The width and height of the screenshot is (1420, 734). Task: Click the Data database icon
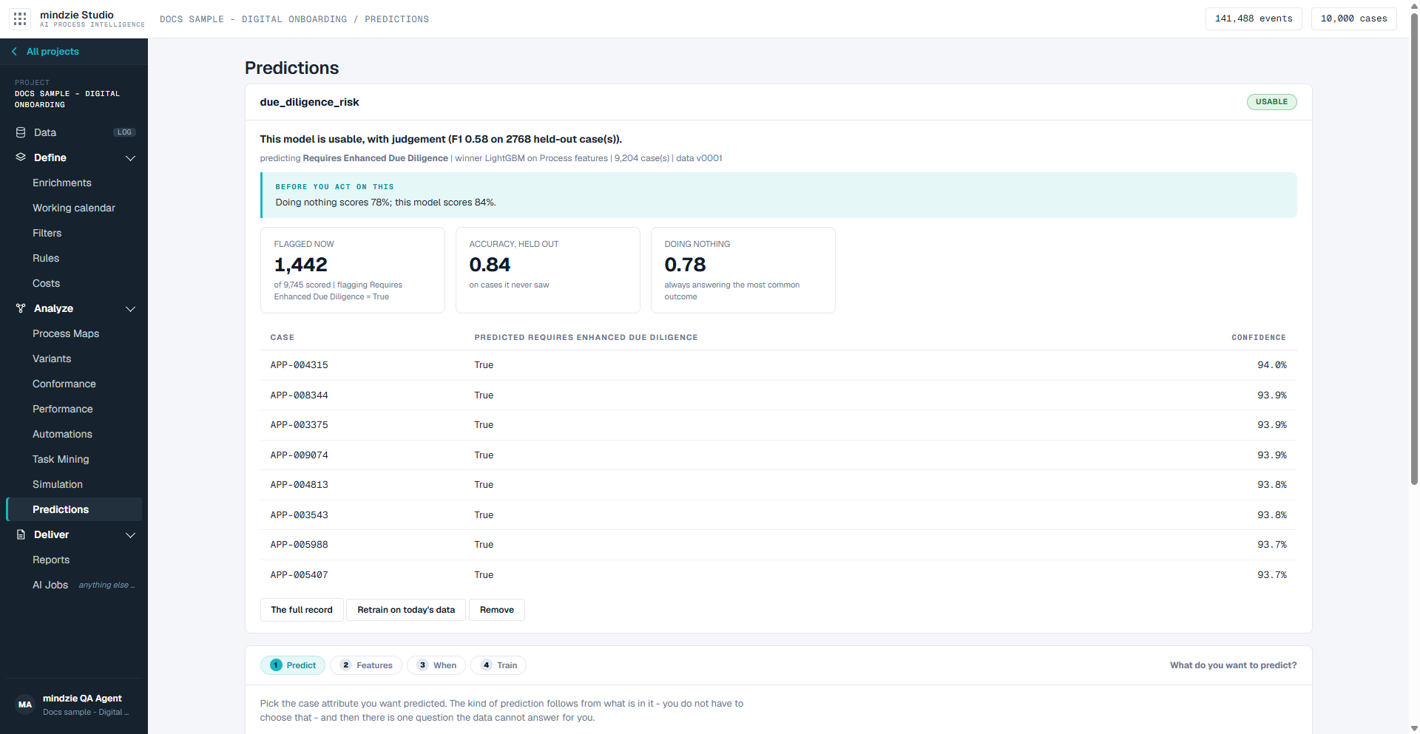[x=21, y=132]
